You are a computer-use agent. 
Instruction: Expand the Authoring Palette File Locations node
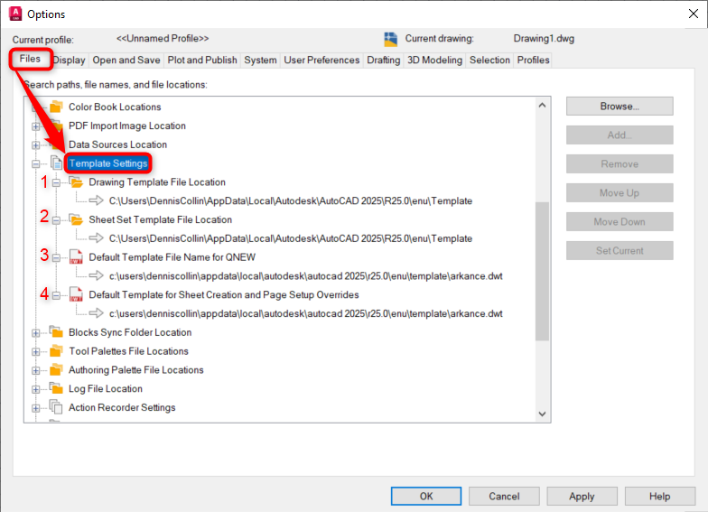36,370
